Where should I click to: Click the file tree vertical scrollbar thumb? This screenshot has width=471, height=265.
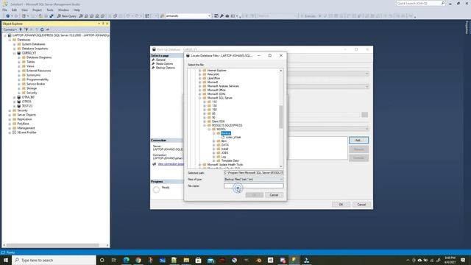[x=281, y=116]
